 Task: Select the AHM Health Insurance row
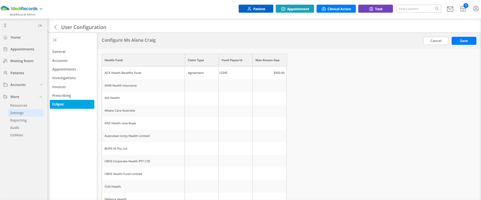(194, 86)
